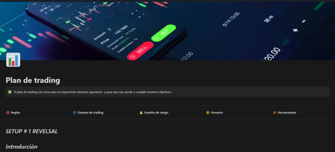The height and width of the screenshot is (152, 335).
Task: Go to the Gestión de riesgo page
Action: click(x=156, y=113)
